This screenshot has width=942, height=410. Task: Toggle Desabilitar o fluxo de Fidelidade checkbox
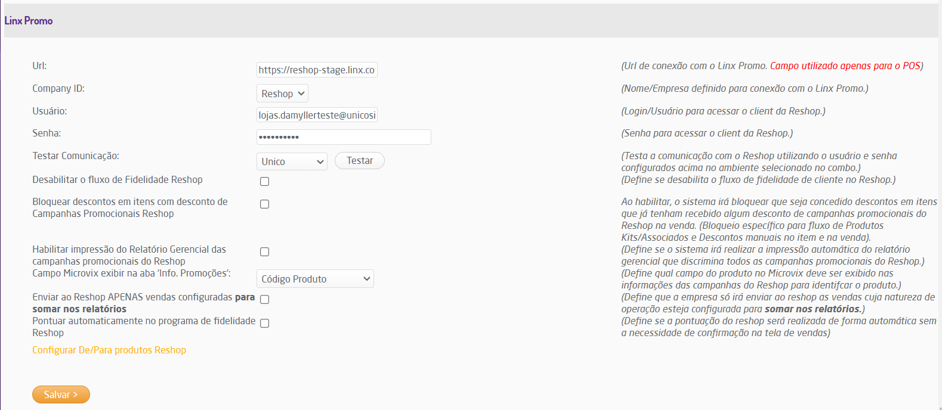click(265, 182)
